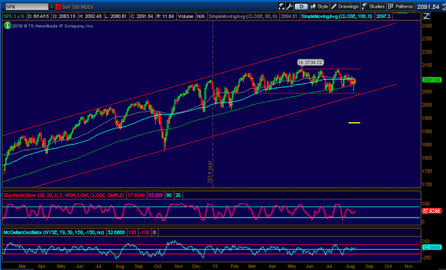Click the large 2091.54 last price at top right
The height and width of the screenshot is (270, 446).
coord(428,6)
